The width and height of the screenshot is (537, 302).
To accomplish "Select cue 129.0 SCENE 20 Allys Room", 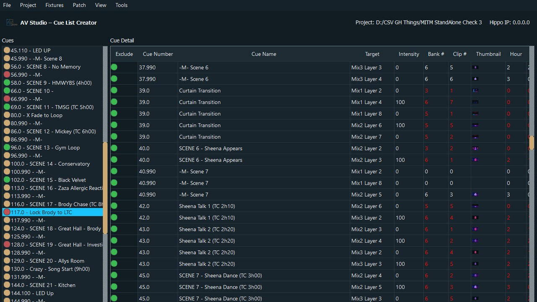I will 47,261.
